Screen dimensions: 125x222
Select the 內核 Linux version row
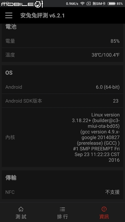[62, 137]
